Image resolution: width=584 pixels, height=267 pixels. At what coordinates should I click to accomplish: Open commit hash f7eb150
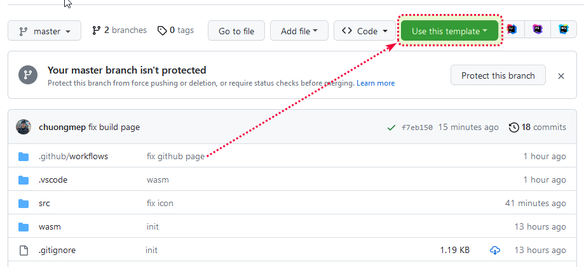[417, 127]
